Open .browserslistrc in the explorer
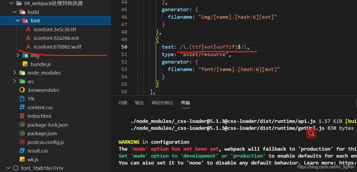The width and height of the screenshot is (357, 172). [44, 90]
